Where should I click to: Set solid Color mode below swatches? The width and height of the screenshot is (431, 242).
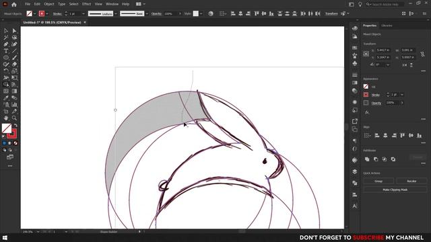point(5,143)
